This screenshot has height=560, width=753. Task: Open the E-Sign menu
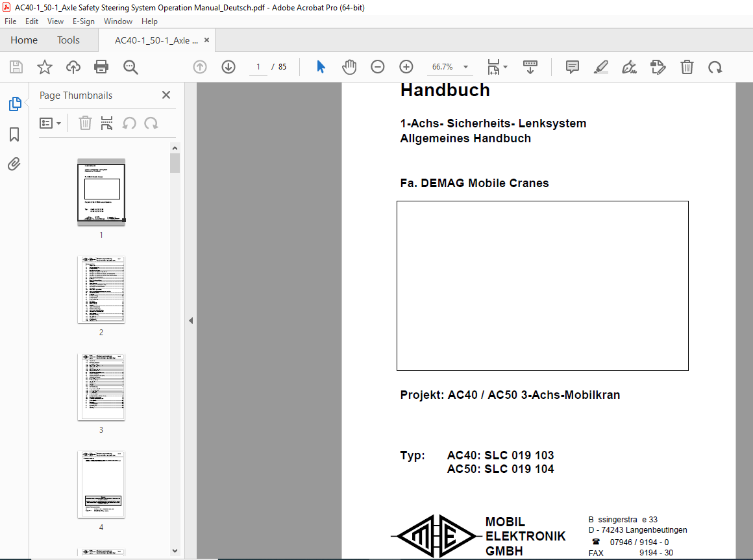point(84,21)
